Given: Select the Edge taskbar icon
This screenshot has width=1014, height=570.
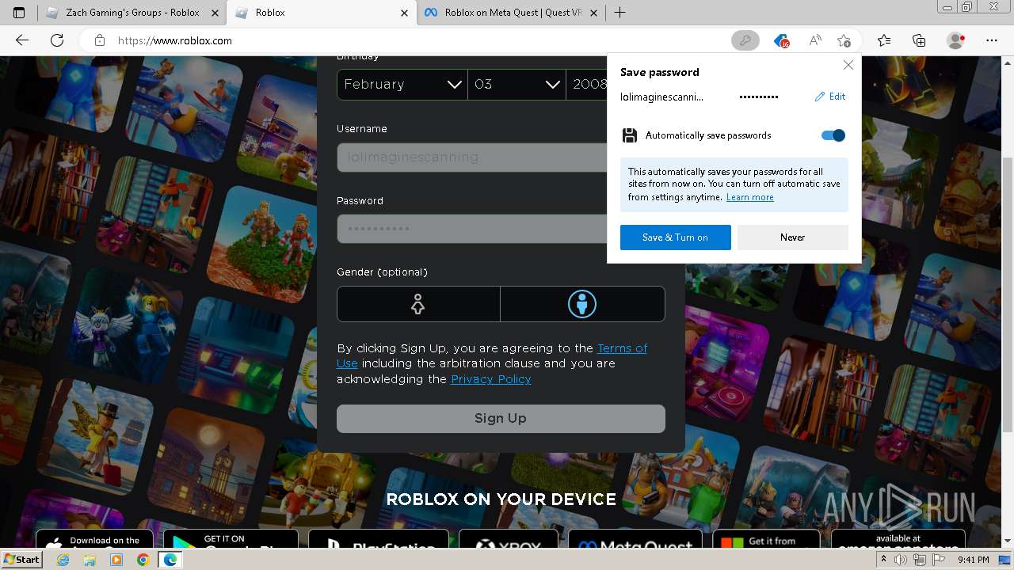Looking at the screenshot, I should (x=170, y=560).
